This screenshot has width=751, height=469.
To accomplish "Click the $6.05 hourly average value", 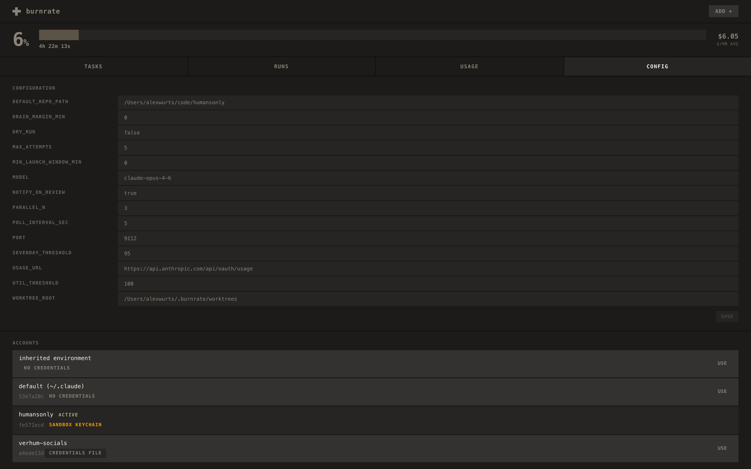I will tap(728, 36).
